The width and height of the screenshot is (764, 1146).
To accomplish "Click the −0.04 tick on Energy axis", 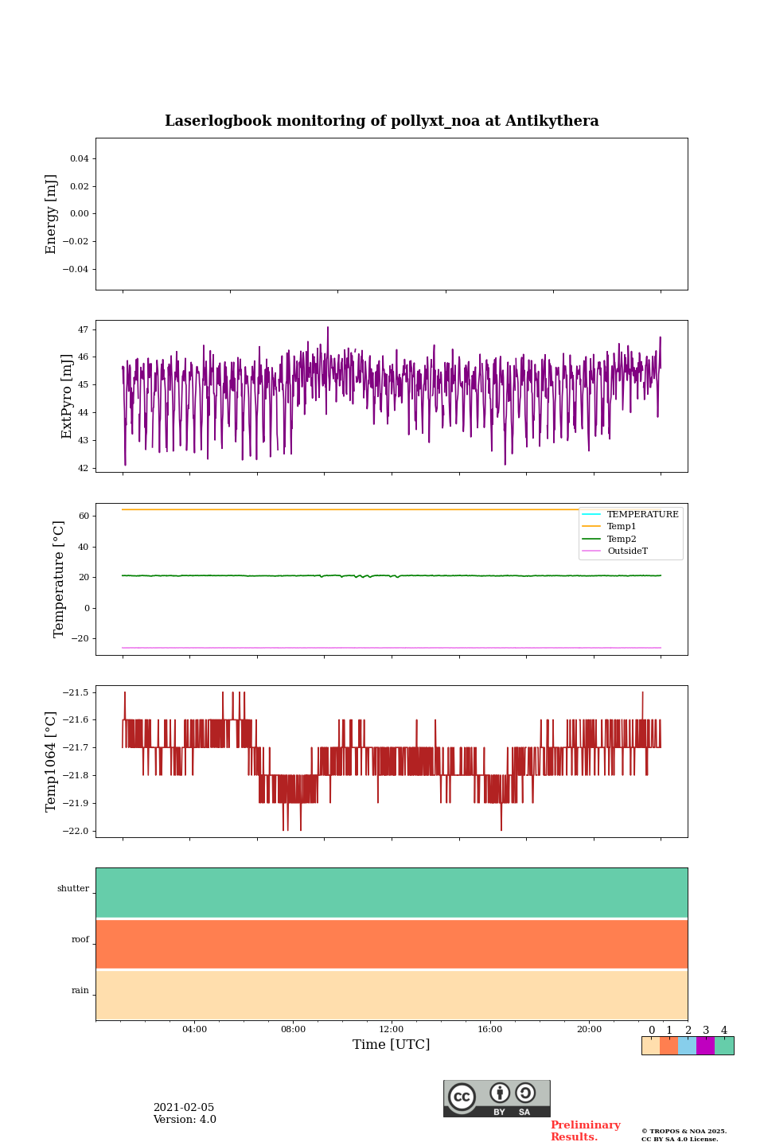I will tap(76, 269).
